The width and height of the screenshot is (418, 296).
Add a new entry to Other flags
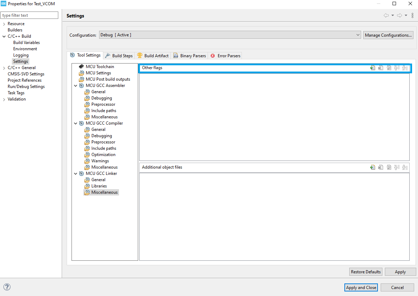click(373, 67)
